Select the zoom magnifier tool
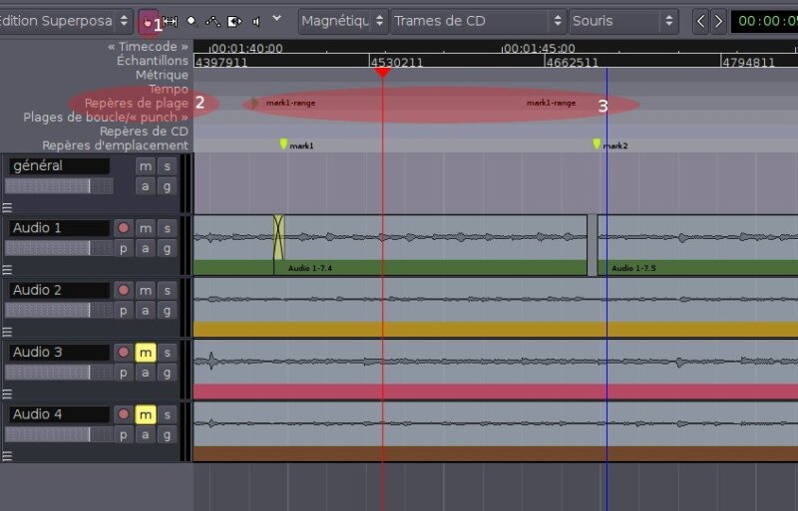 (x=192, y=20)
